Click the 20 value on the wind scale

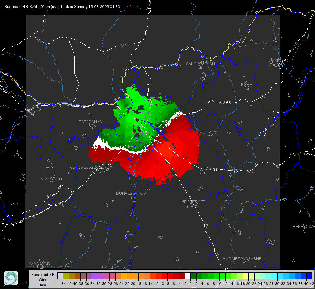(x=248, y=284)
